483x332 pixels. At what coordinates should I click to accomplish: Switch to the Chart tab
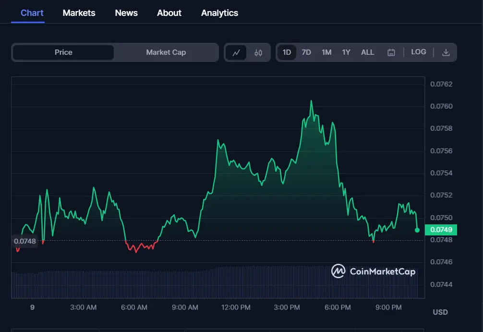32,13
